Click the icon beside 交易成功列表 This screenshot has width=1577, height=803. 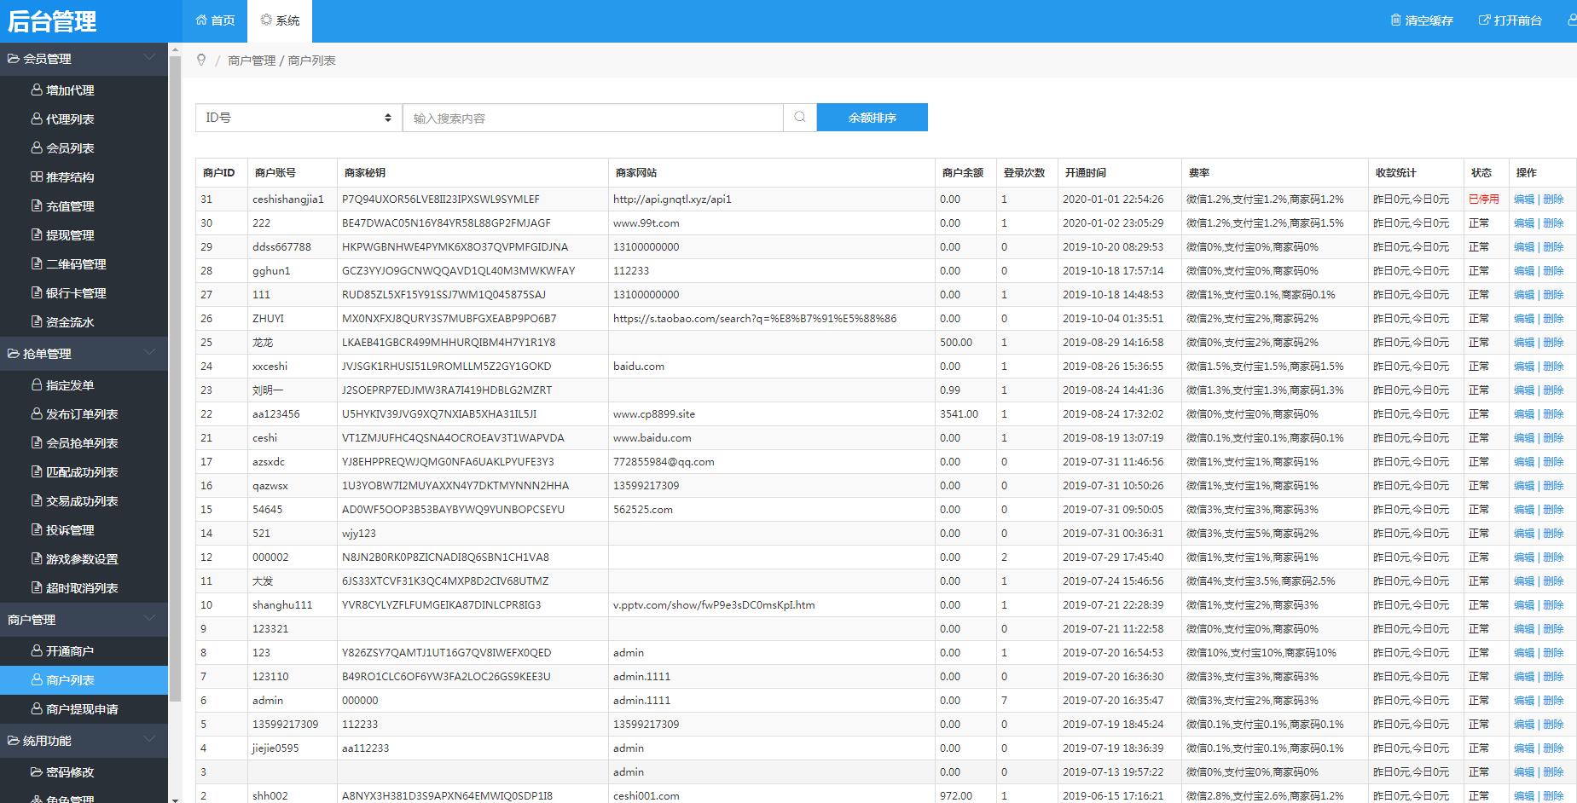(x=37, y=500)
